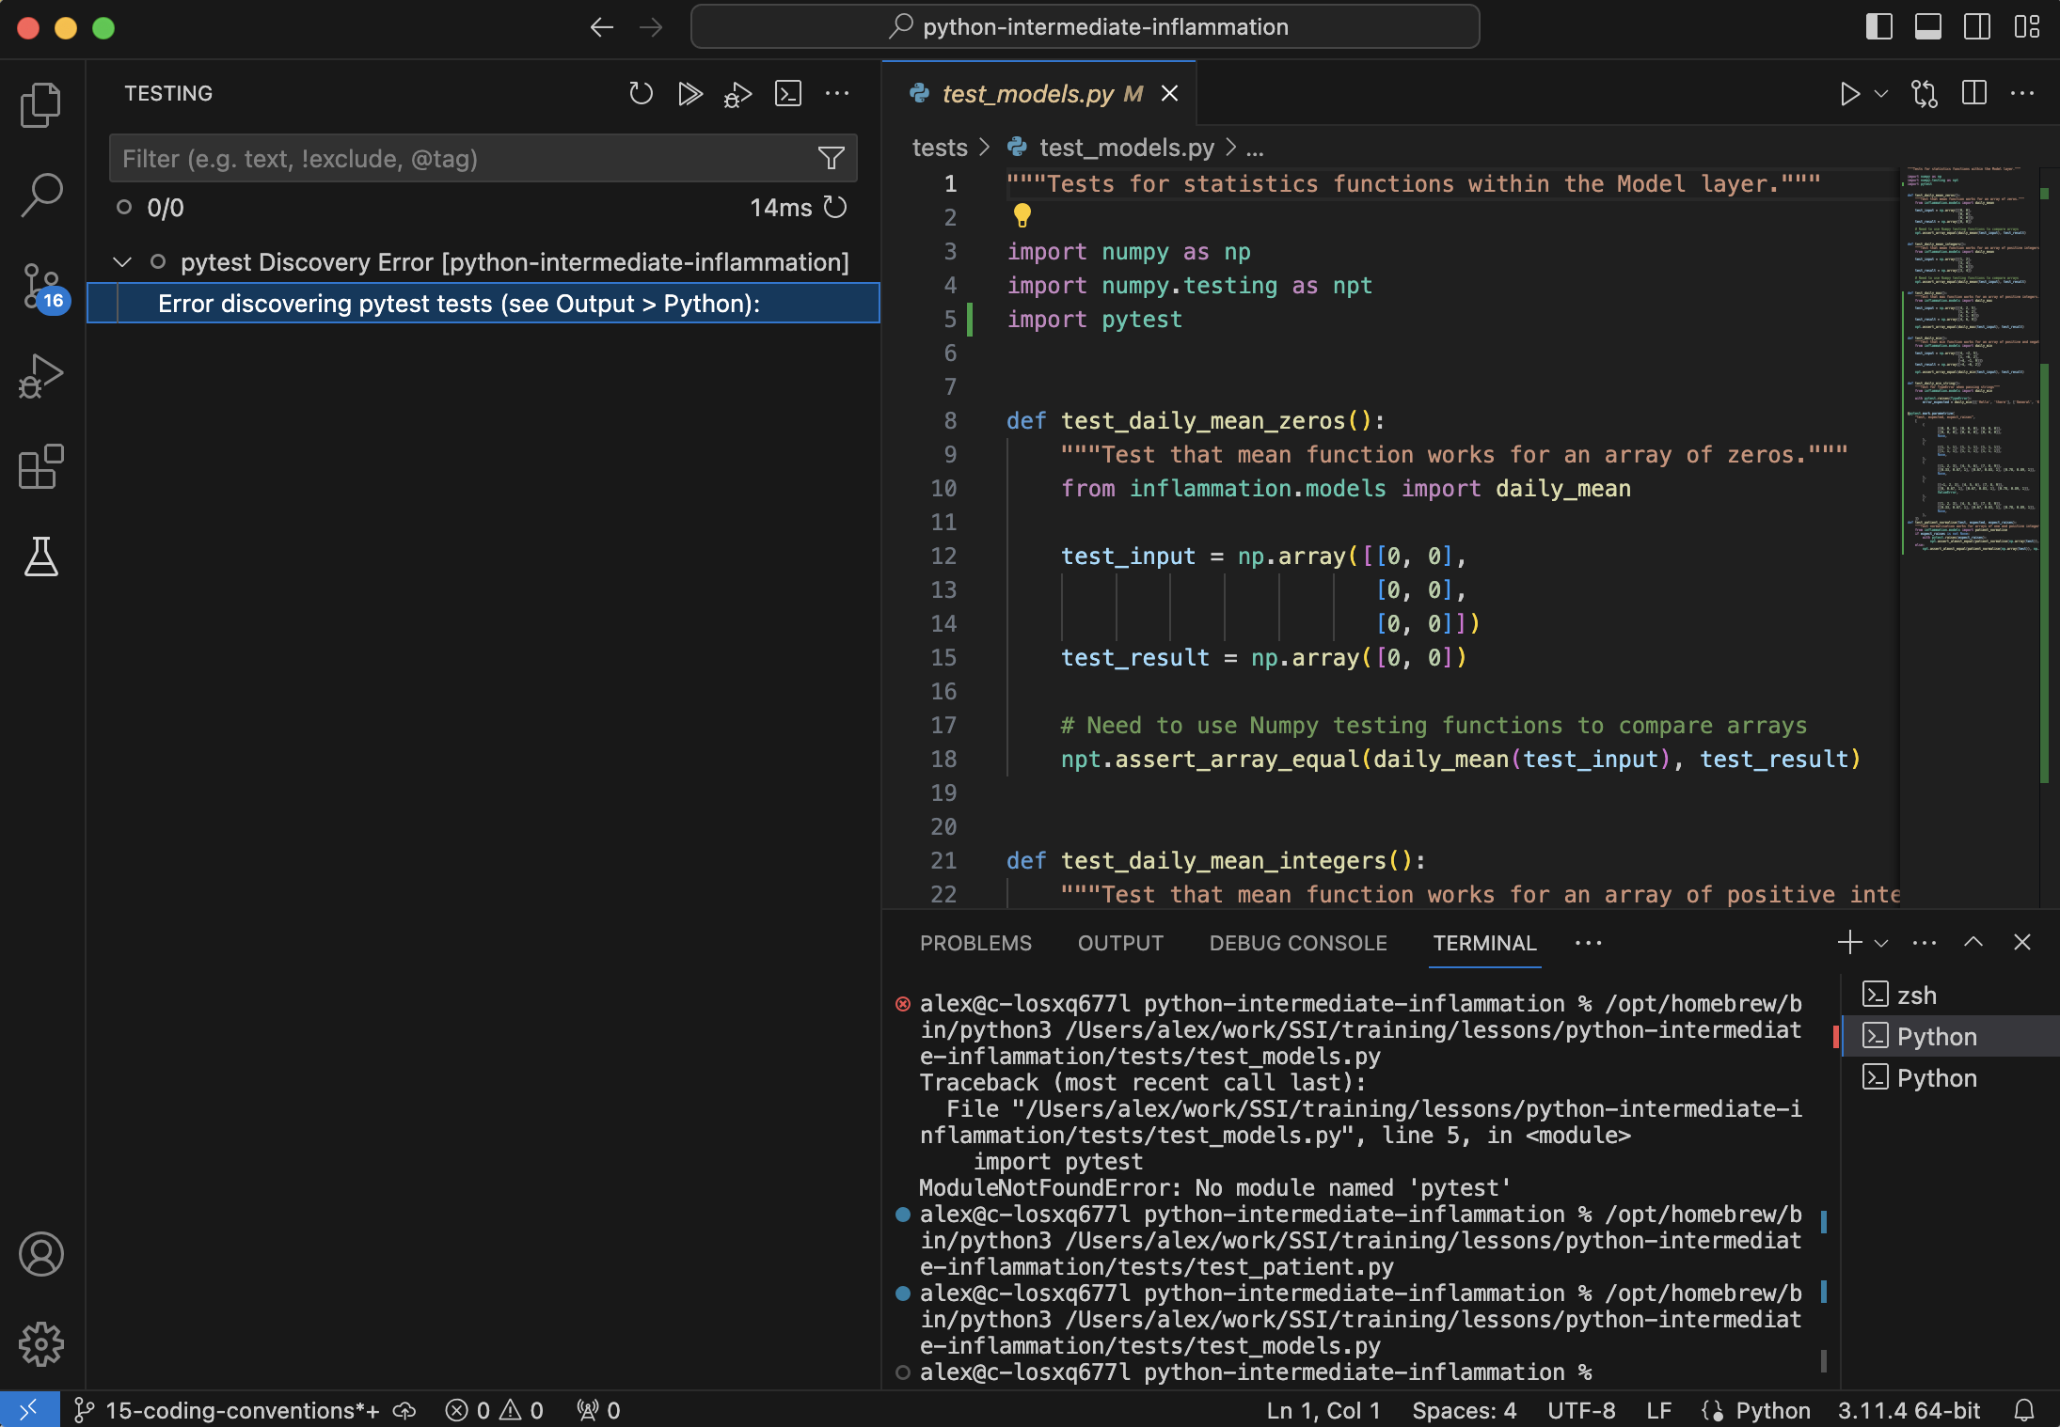Screen dimensions: 2060x1427
Task: Select the Python 3.11.4 interpreter
Action: (1909, 1409)
